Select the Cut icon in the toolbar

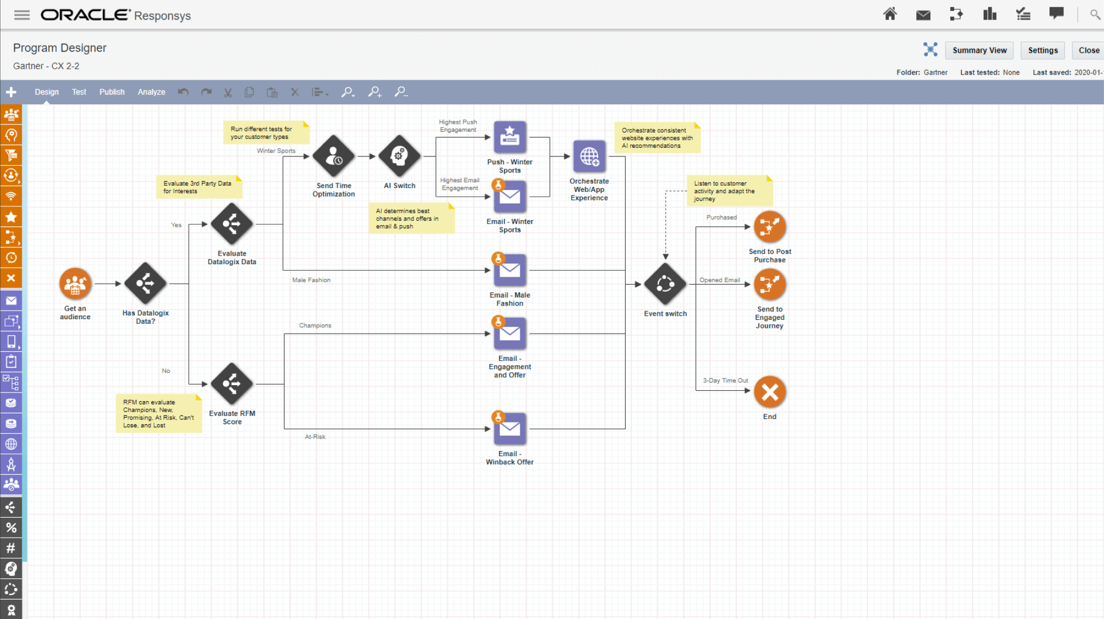[228, 92]
